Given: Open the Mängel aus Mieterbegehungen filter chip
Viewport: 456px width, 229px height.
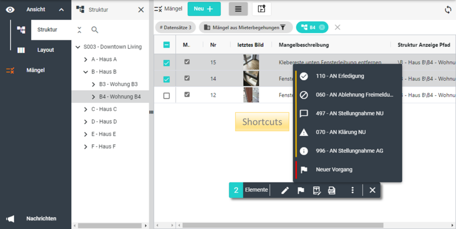Looking at the screenshot, I should pyautogui.click(x=245, y=27).
